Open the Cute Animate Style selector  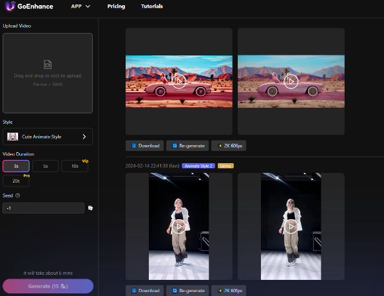(x=48, y=137)
